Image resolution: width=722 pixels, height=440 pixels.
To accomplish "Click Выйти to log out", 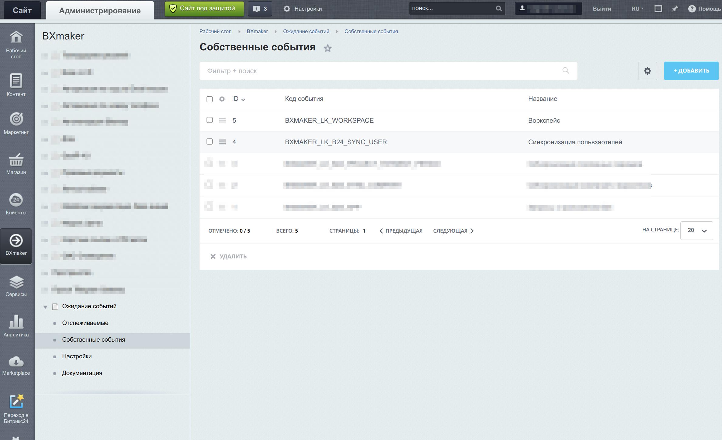I will tap(602, 9).
